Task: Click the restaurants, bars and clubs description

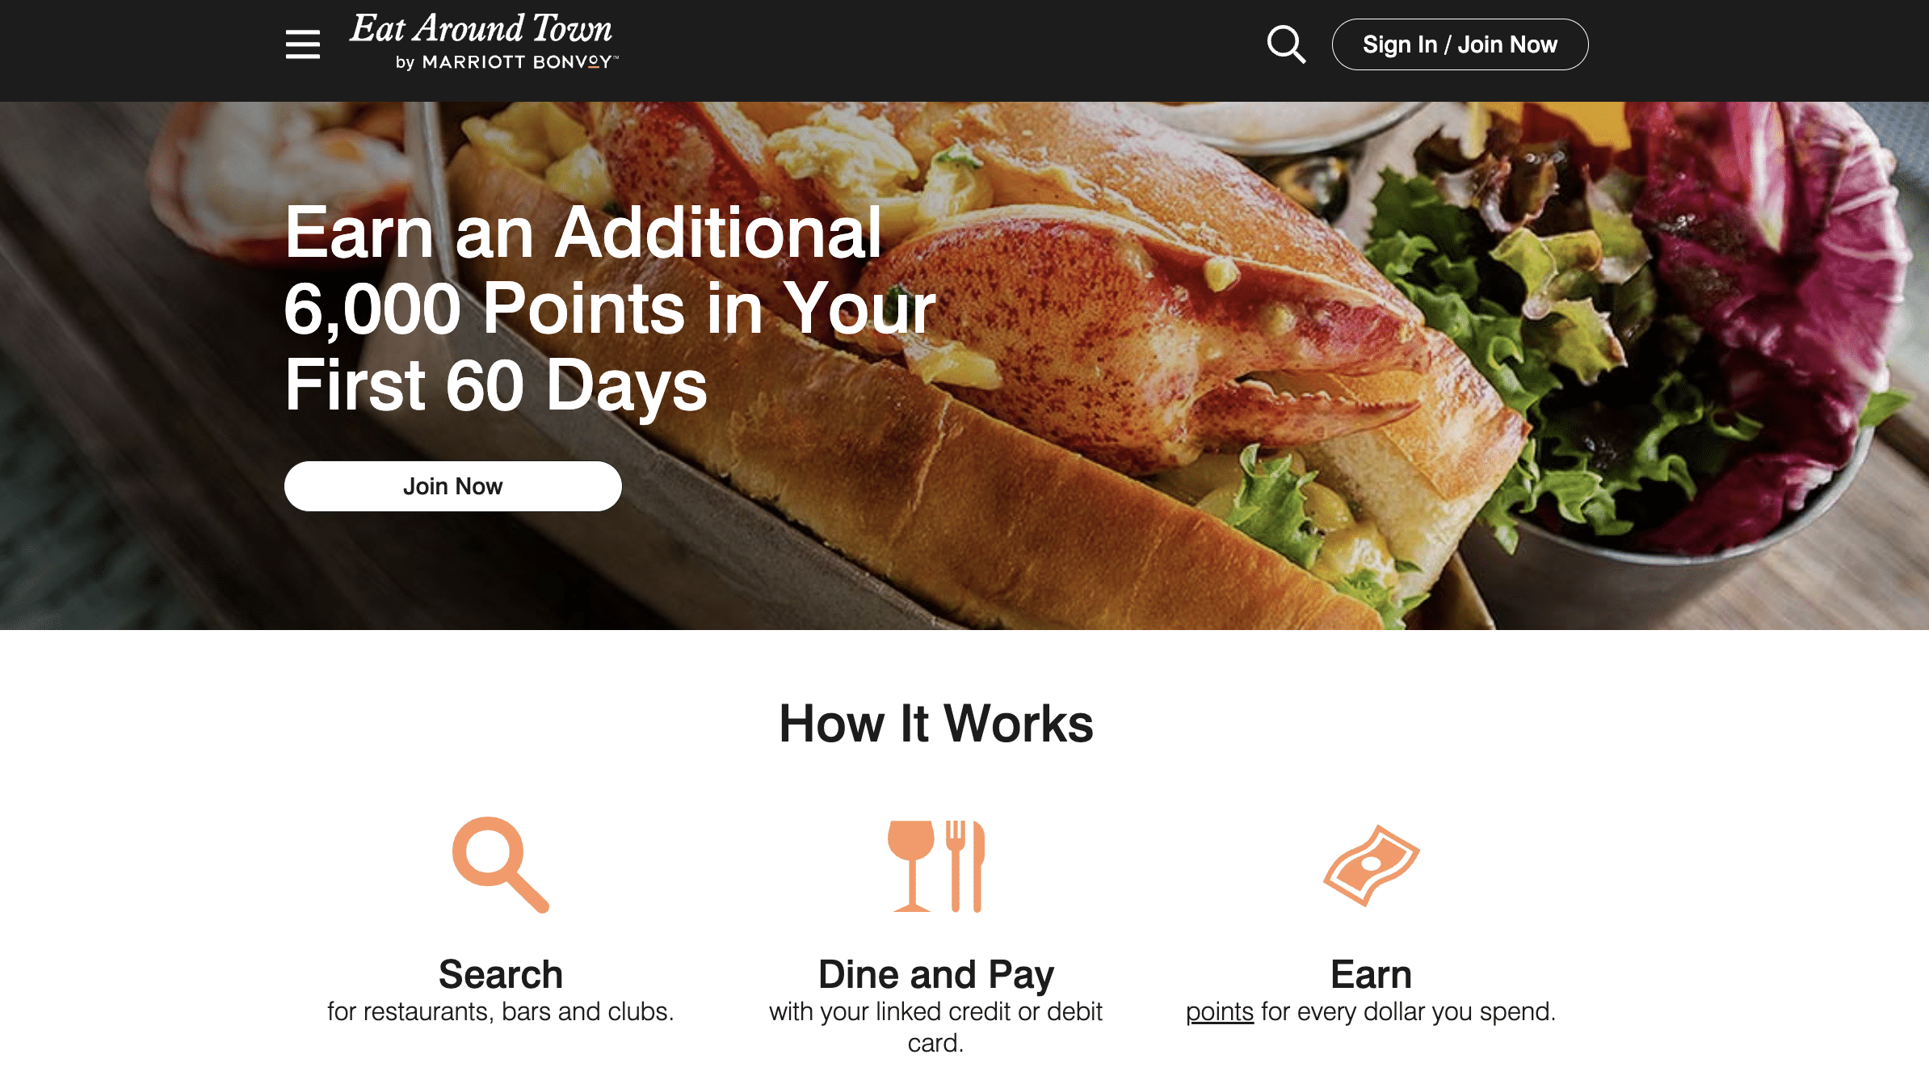Action: pyautogui.click(x=501, y=1011)
